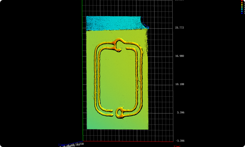This screenshot has height=147, width=245.
Task: Click the green surface inside the loop
Action: pos(118,80)
